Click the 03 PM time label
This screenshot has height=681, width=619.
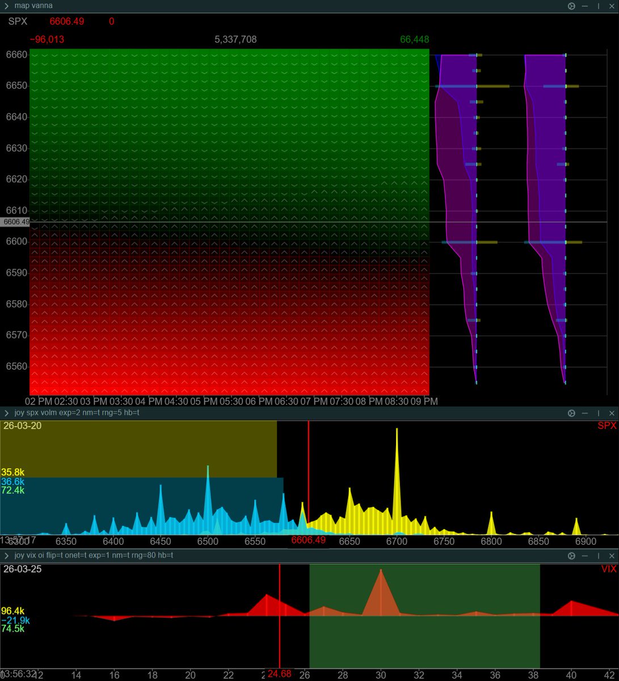tap(93, 401)
